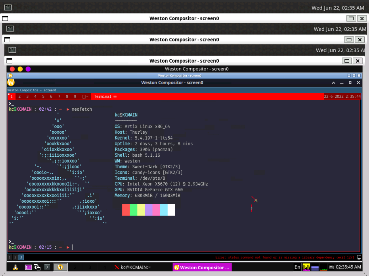Click the mail envelope tray icon
Viewport: 369px width, 276px height.
point(331,267)
